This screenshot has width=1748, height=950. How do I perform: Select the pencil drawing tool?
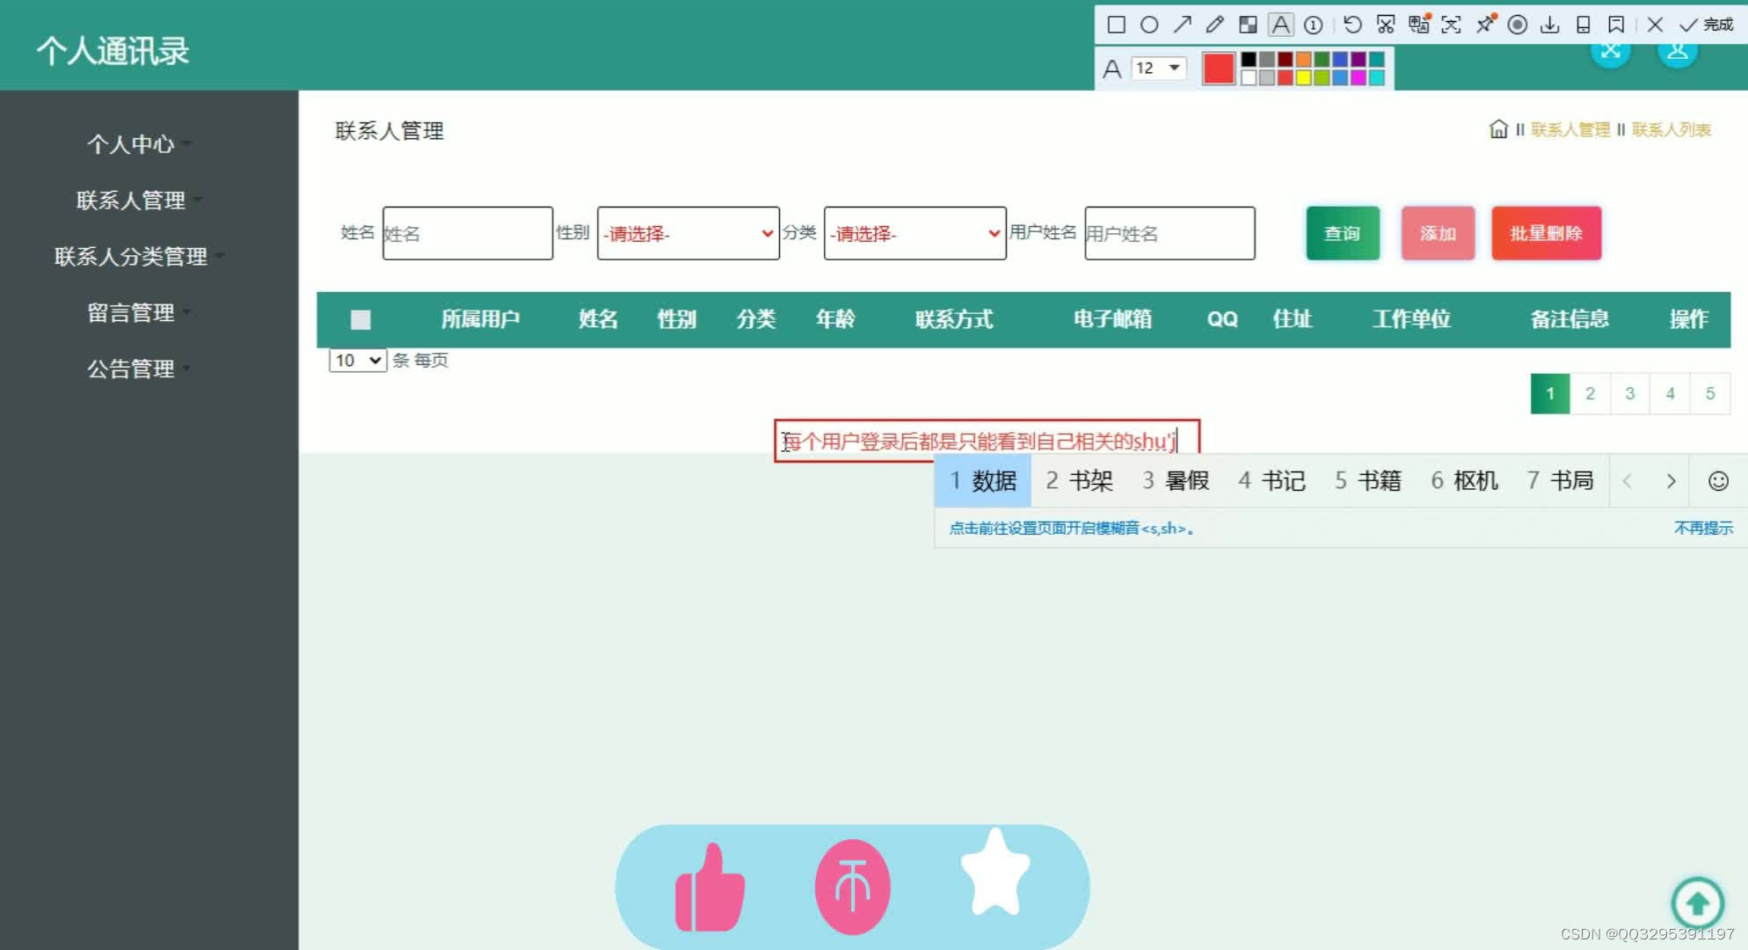point(1214,25)
